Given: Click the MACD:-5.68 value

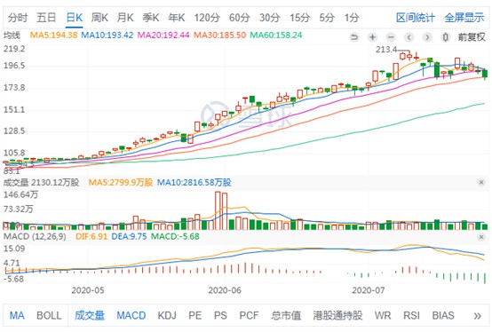Looking at the screenshot, I should coord(175,236).
